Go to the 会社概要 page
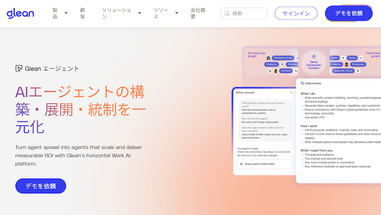Screen dimensions: 381x215 [x=198, y=13]
